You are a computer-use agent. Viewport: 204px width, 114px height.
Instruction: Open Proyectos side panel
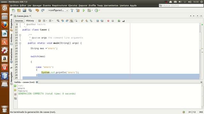click(x=11, y=25)
